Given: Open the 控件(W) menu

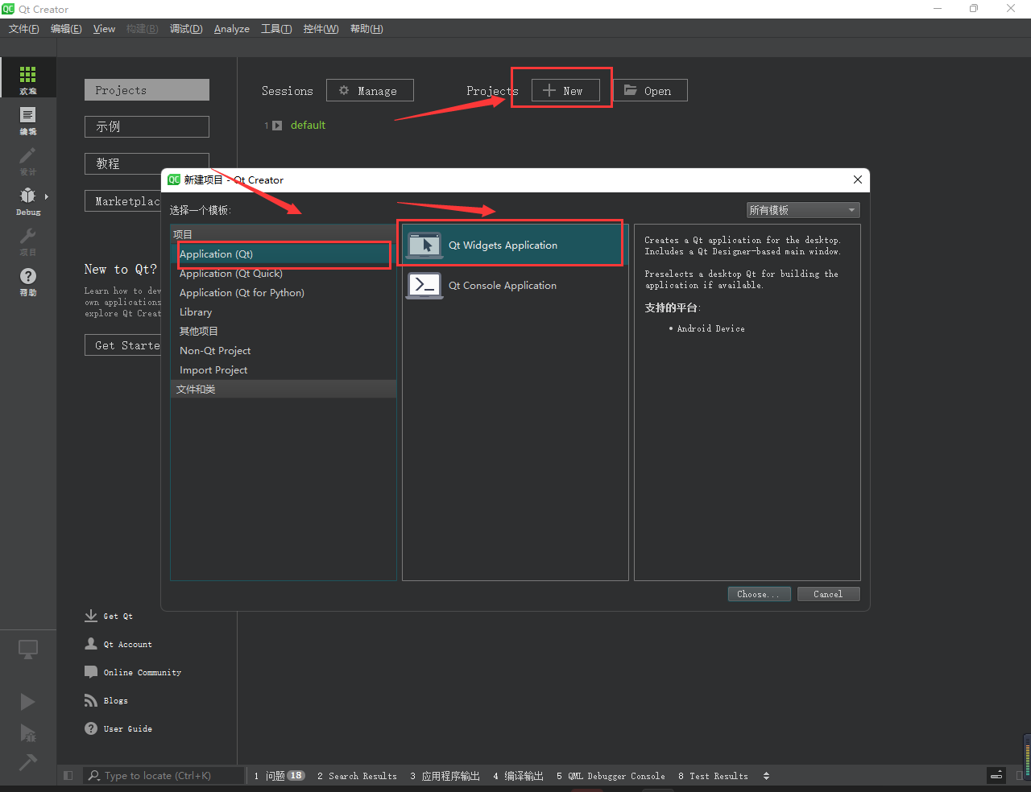Looking at the screenshot, I should pyautogui.click(x=321, y=29).
